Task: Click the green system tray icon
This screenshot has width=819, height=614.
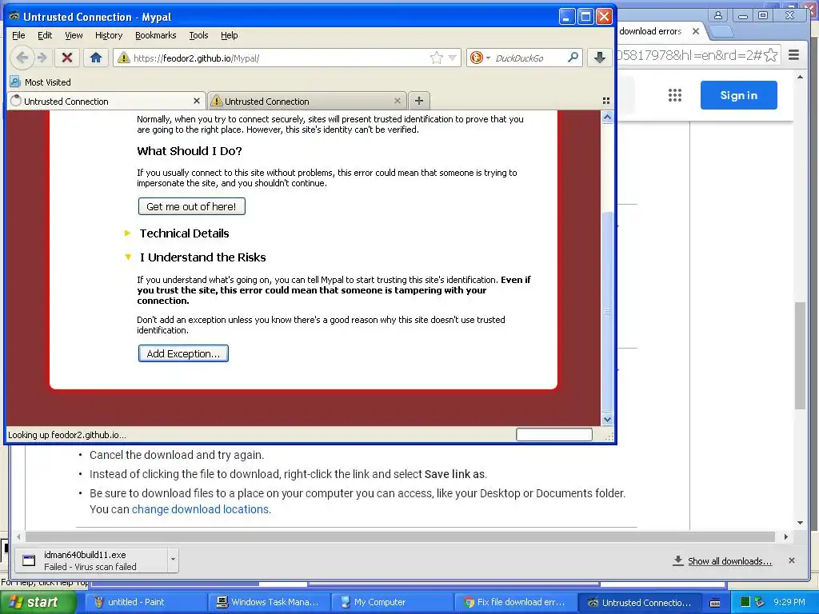Action: 745,602
